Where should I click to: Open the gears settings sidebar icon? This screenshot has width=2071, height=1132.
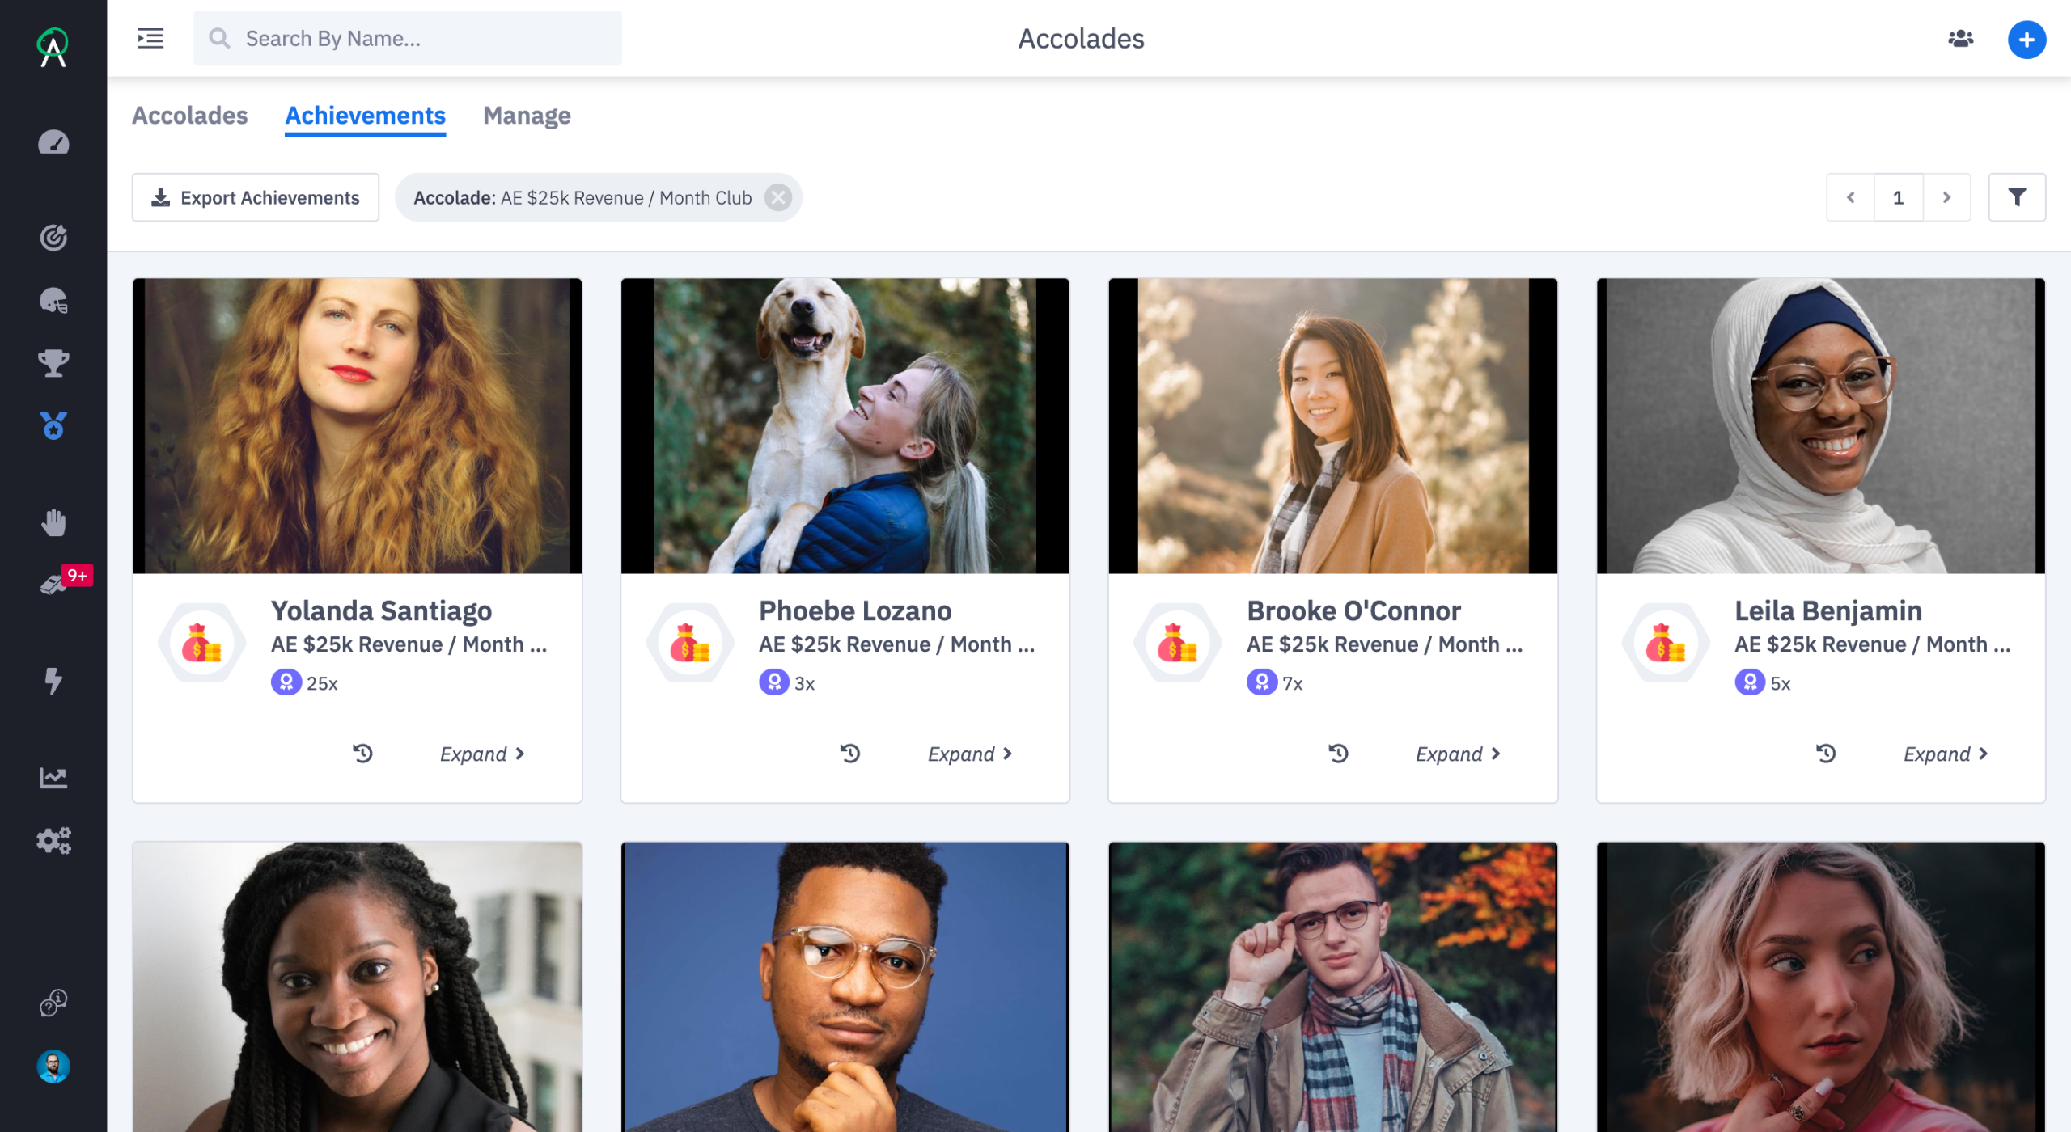tap(53, 840)
